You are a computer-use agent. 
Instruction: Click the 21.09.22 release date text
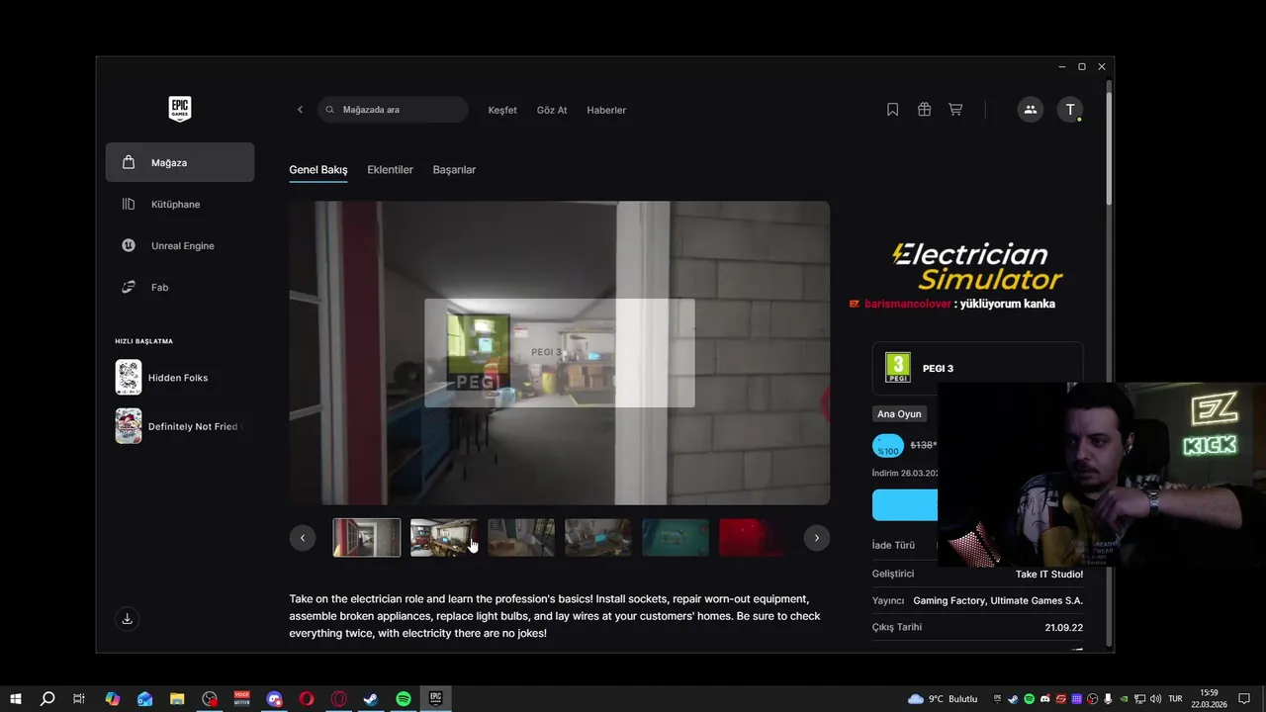tap(1064, 627)
